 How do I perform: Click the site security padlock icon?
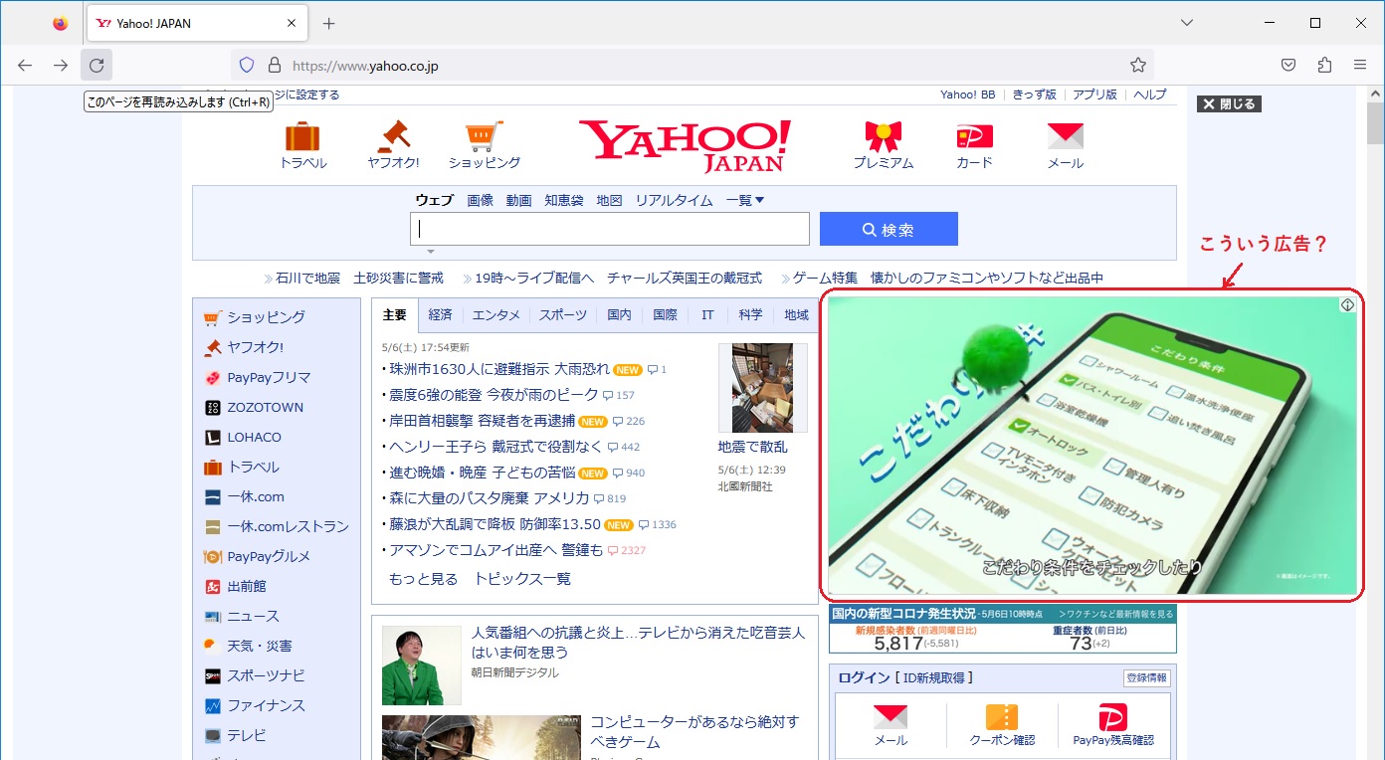[275, 65]
